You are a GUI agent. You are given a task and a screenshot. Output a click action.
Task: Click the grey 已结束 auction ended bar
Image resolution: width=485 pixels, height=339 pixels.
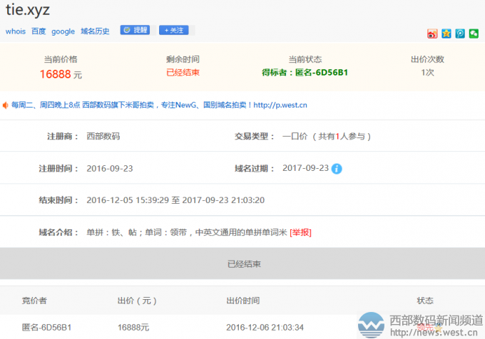tap(242, 264)
